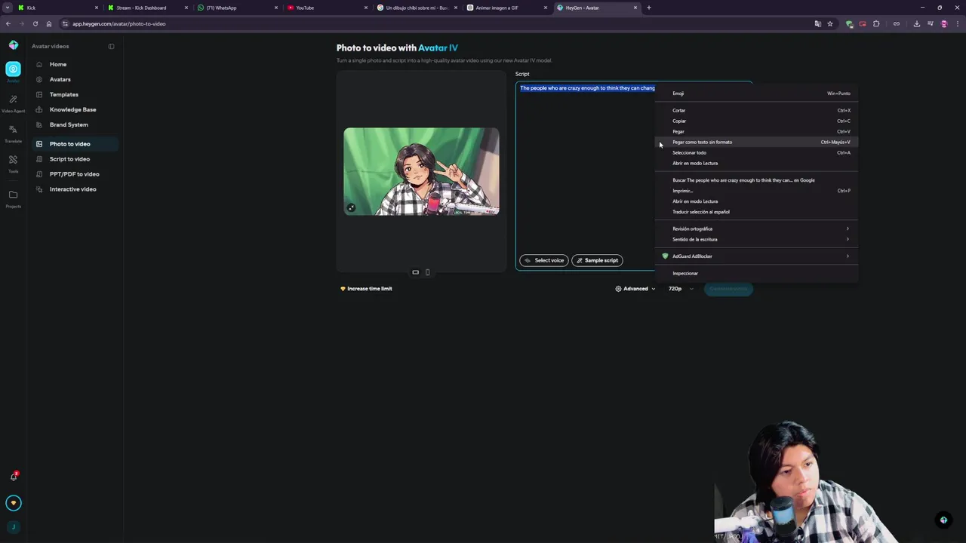Click the upgrade gem icon in the left rail
Screen dimensions: 966x543
pos(13,503)
